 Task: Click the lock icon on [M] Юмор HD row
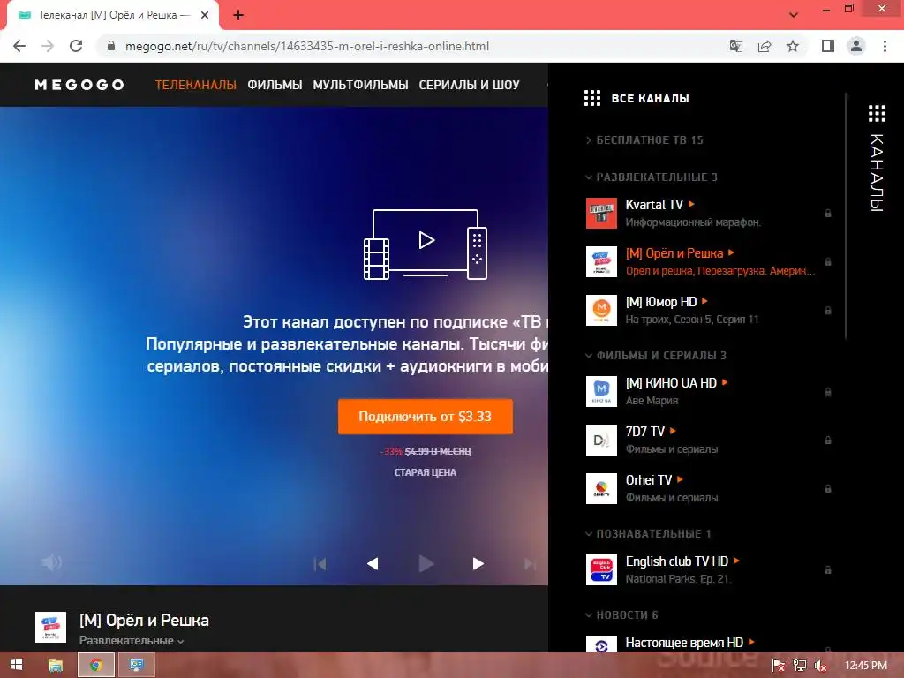tap(828, 310)
